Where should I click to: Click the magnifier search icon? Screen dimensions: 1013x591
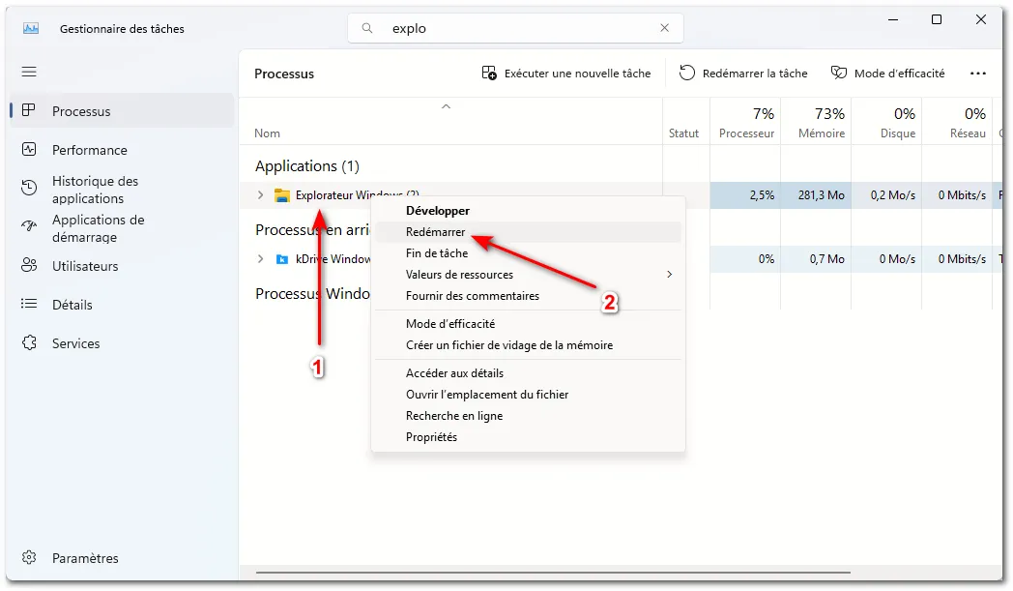tap(367, 28)
